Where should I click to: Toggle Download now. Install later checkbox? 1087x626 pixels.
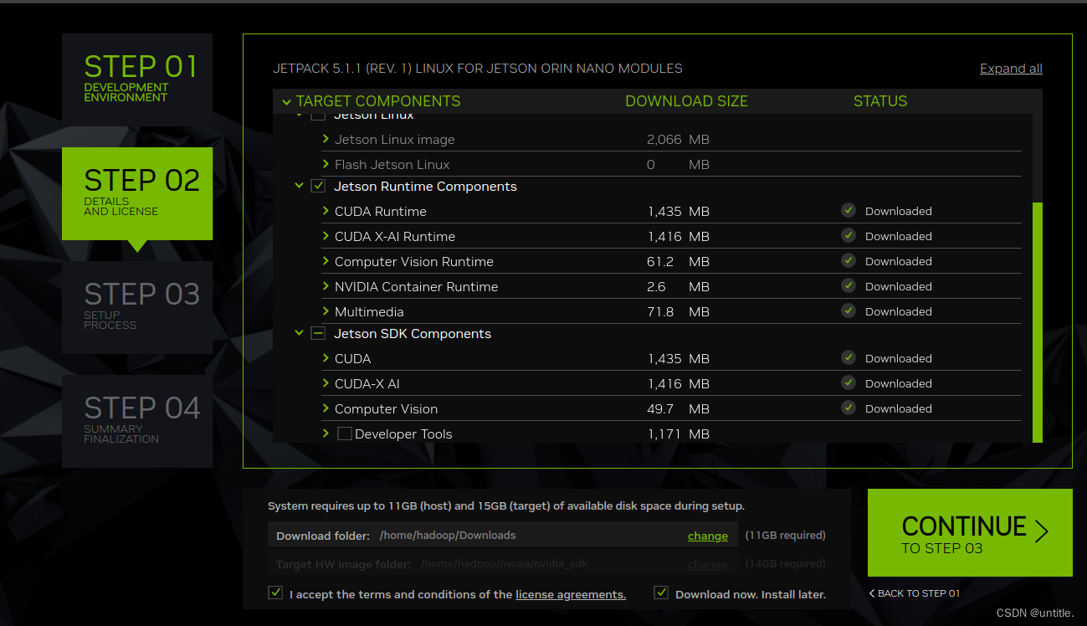661,593
